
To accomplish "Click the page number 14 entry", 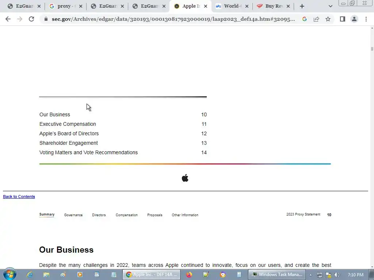I will pos(204,153).
